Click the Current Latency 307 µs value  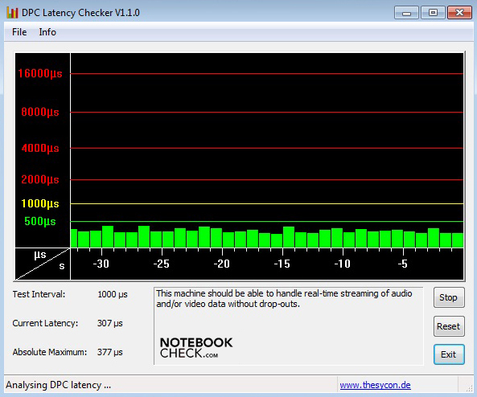110,323
